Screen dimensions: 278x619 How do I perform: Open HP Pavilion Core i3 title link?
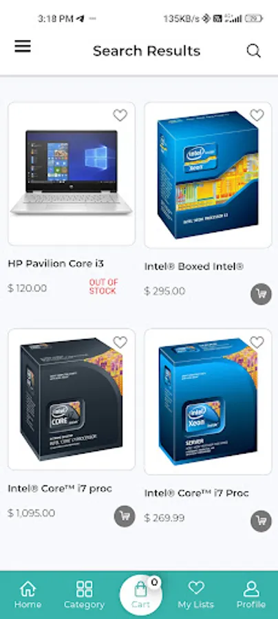coord(56,263)
